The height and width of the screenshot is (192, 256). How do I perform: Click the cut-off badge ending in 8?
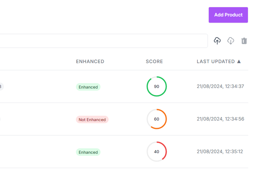(1, 86)
